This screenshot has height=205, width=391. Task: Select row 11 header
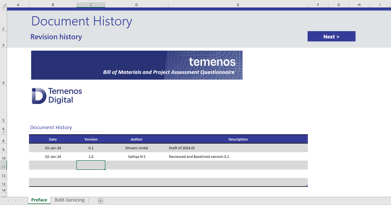(3, 165)
